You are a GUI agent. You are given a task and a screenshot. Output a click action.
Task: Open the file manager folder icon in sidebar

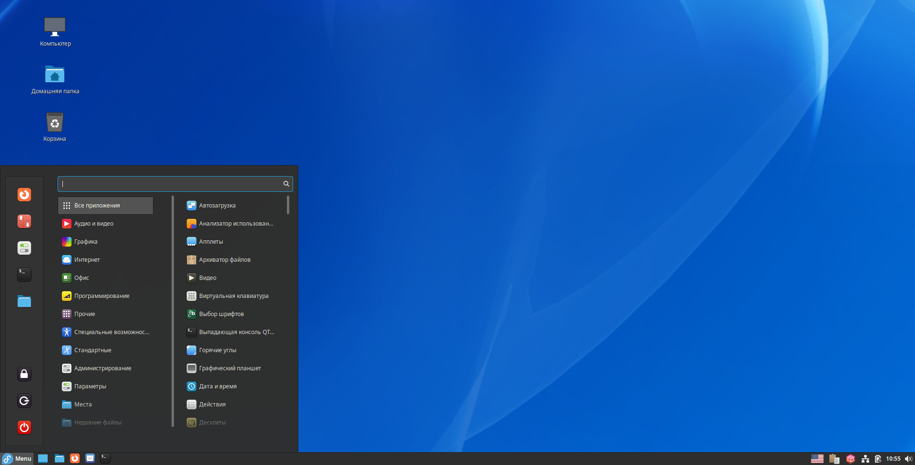pos(24,301)
